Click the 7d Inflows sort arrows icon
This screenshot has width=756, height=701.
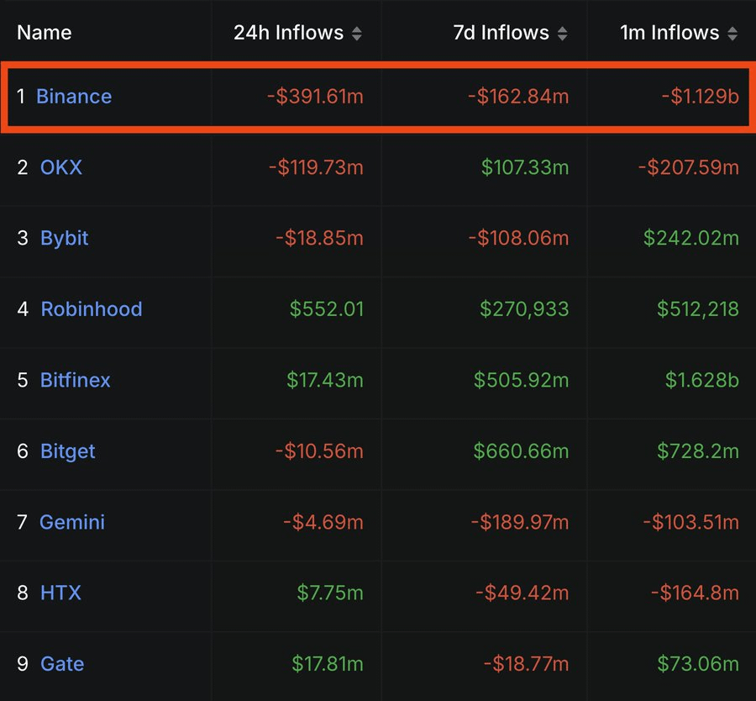(562, 34)
